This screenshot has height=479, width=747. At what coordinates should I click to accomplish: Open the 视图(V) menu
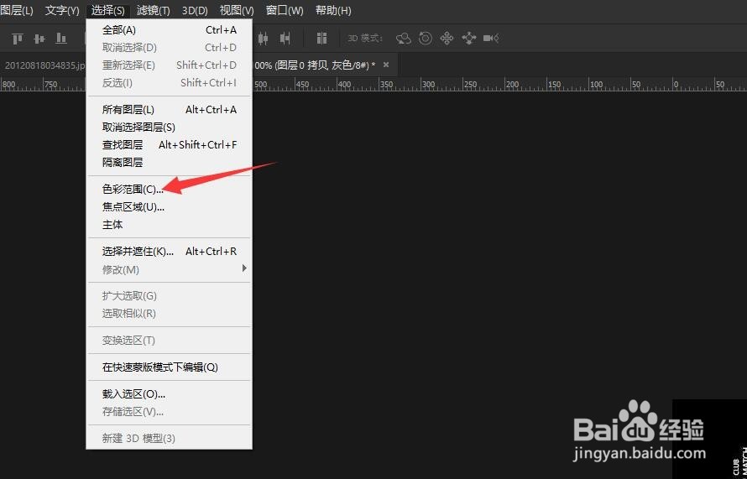237,10
